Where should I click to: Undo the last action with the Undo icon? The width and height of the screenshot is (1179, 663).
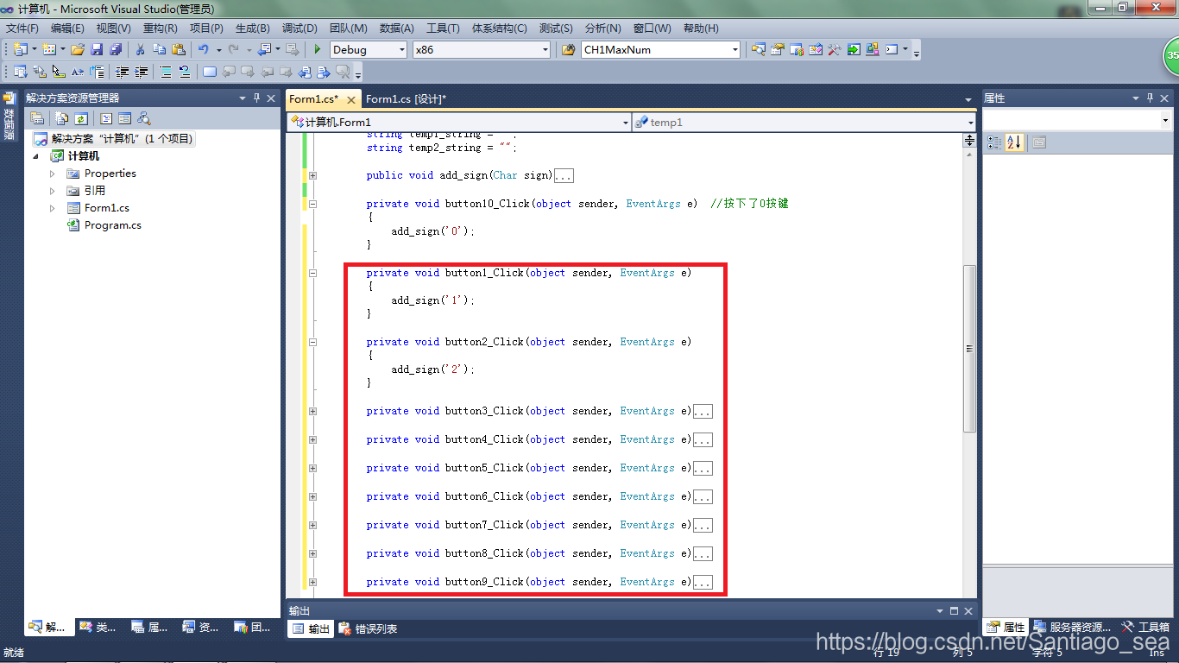point(203,49)
